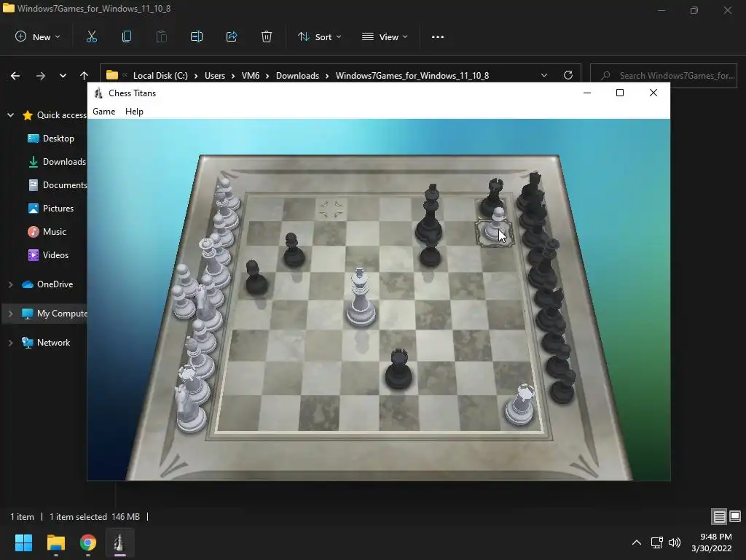Select the white king in board center
This screenshot has height=560, width=746.
(x=360, y=300)
